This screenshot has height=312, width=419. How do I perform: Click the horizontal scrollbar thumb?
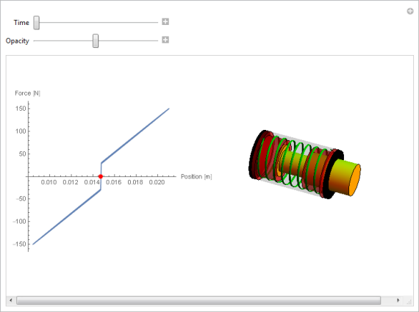coord(198,300)
